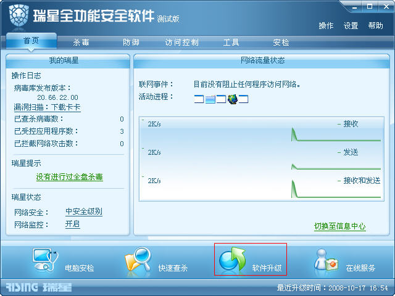Viewport: 395px width, 296px height.
Task: Switch to the 首页 home tab
Action: [x=31, y=40]
